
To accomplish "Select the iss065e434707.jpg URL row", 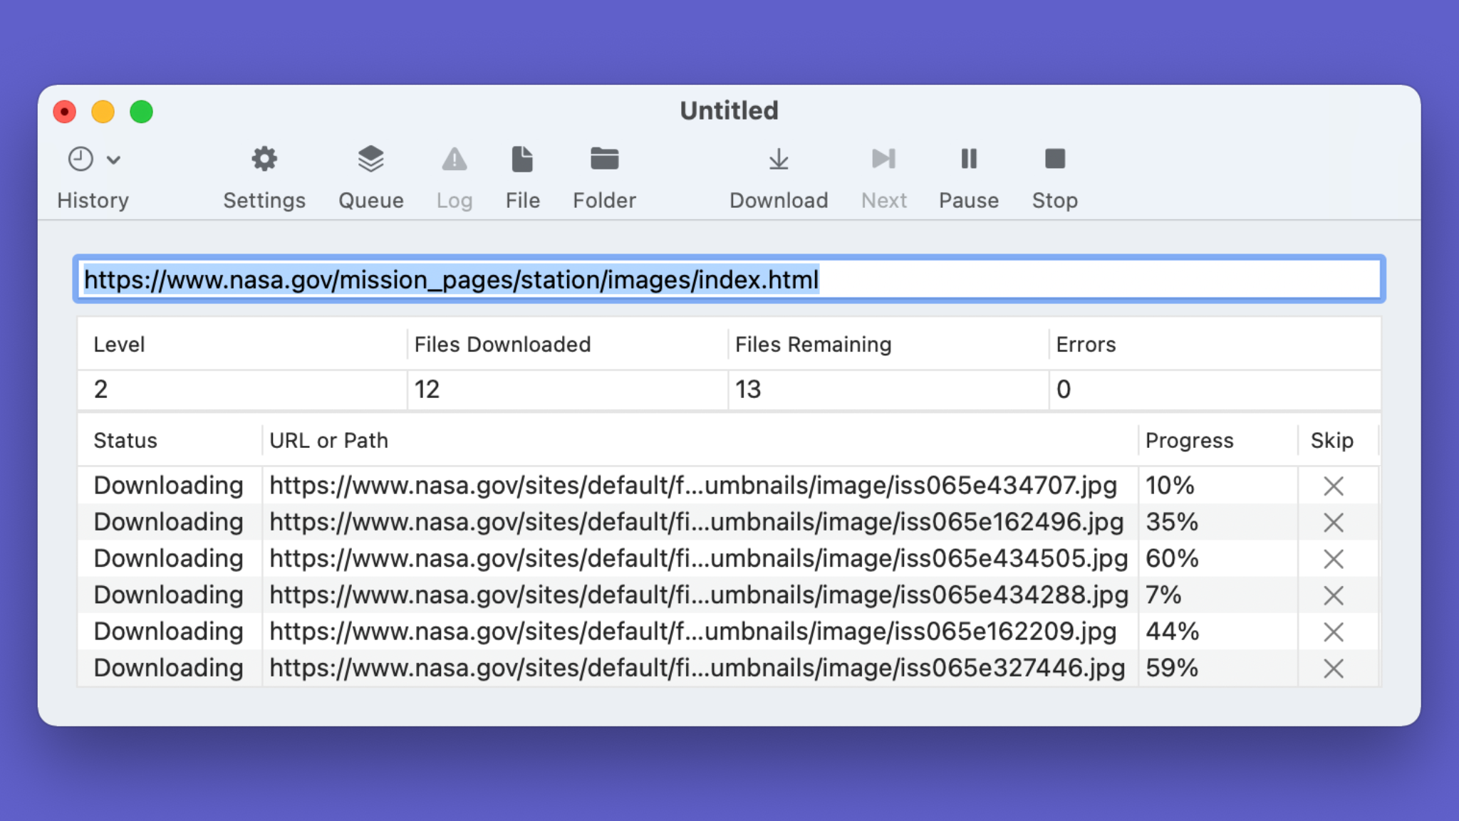I will 692,486.
